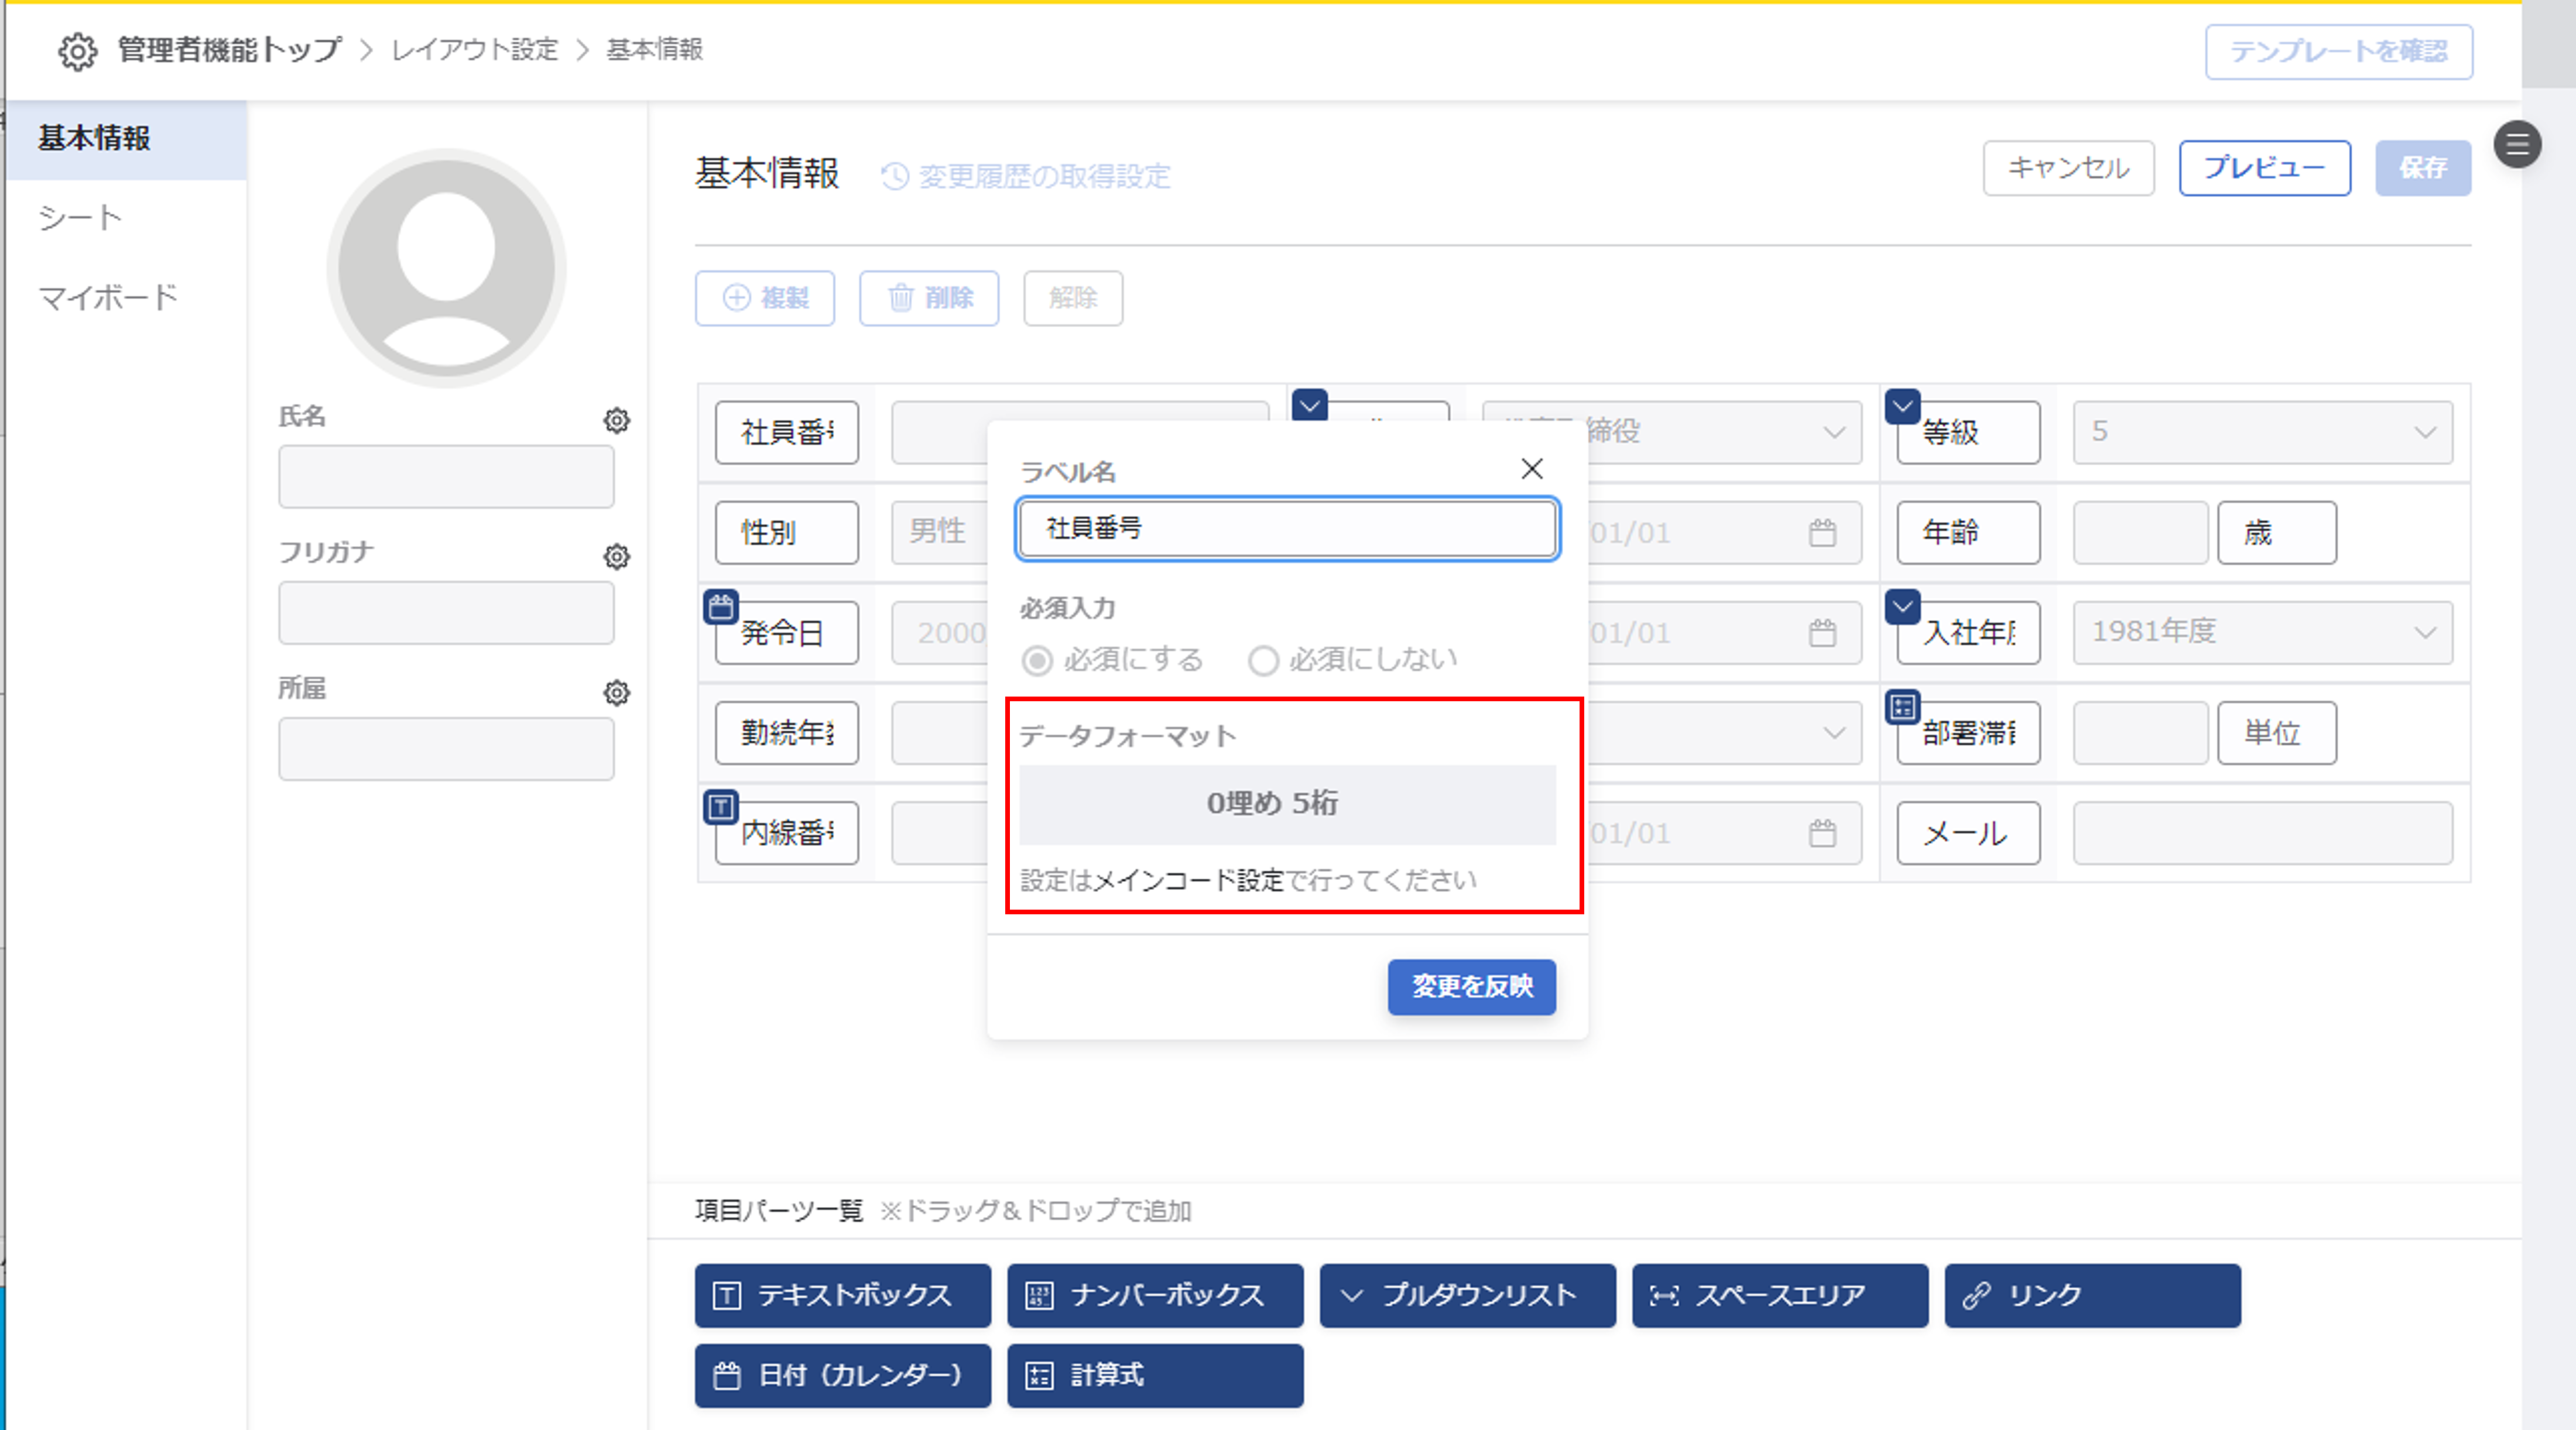
Task: Click the 変更を反映 button
Action: point(1470,987)
